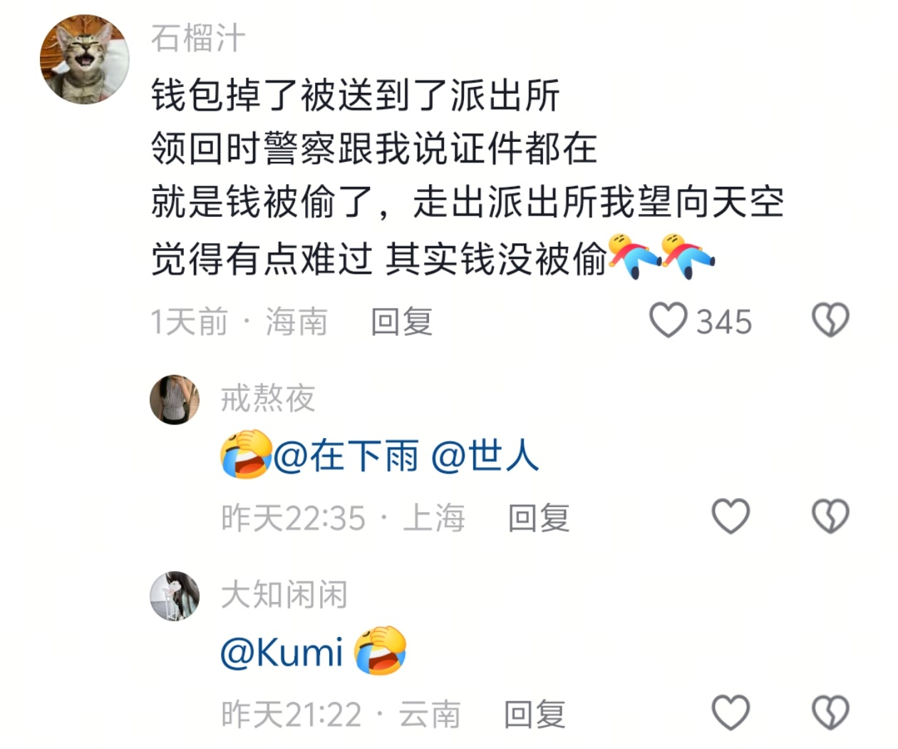Reply to 大知闲闲's comment via 回复

coord(535,714)
